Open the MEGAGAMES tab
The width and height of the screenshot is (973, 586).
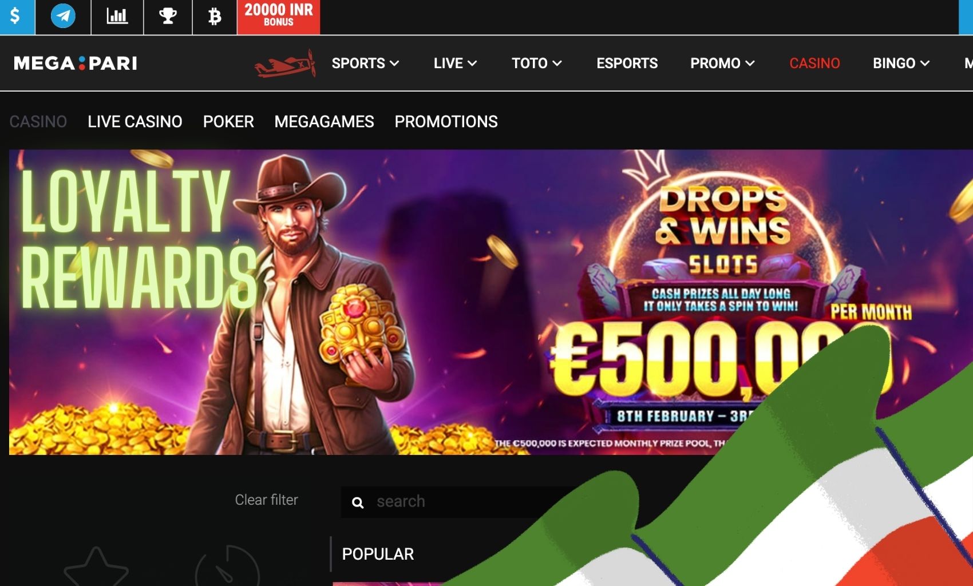[324, 121]
